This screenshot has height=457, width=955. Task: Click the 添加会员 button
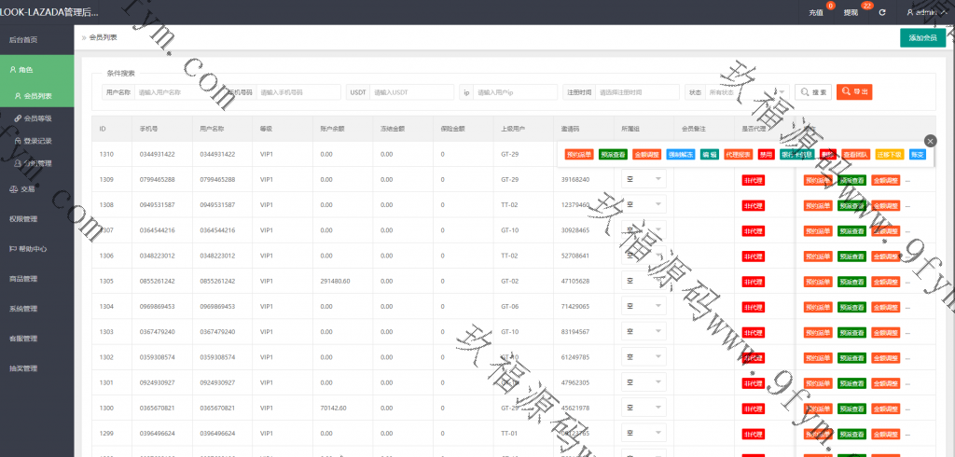922,38
